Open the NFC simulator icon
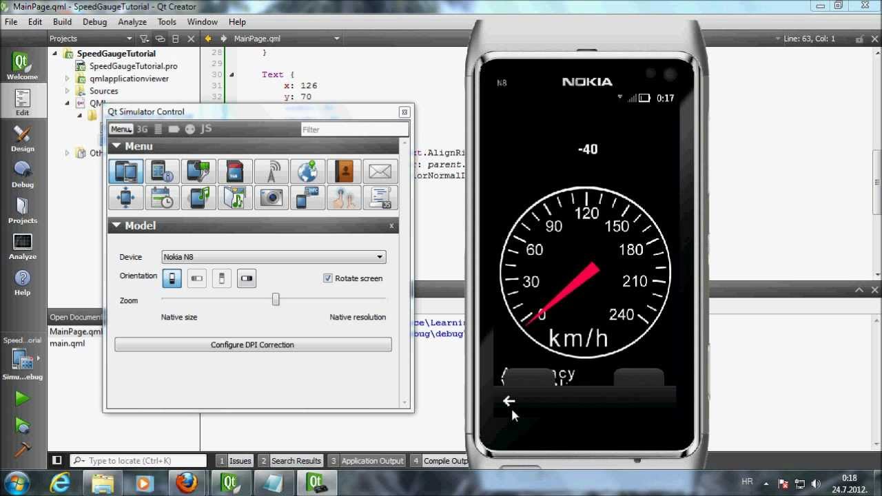The width and height of the screenshot is (882, 496). tap(307, 198)
